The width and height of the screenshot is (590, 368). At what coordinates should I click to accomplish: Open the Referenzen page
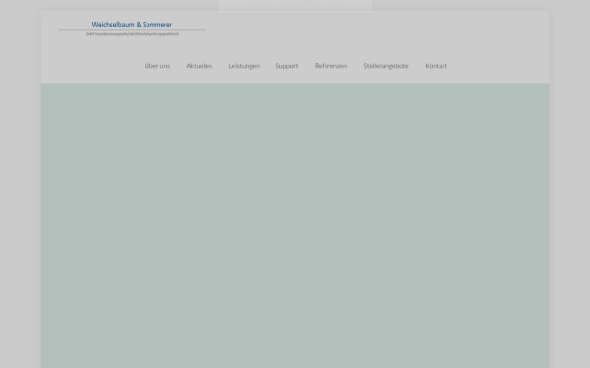click(x=330, y=66)
